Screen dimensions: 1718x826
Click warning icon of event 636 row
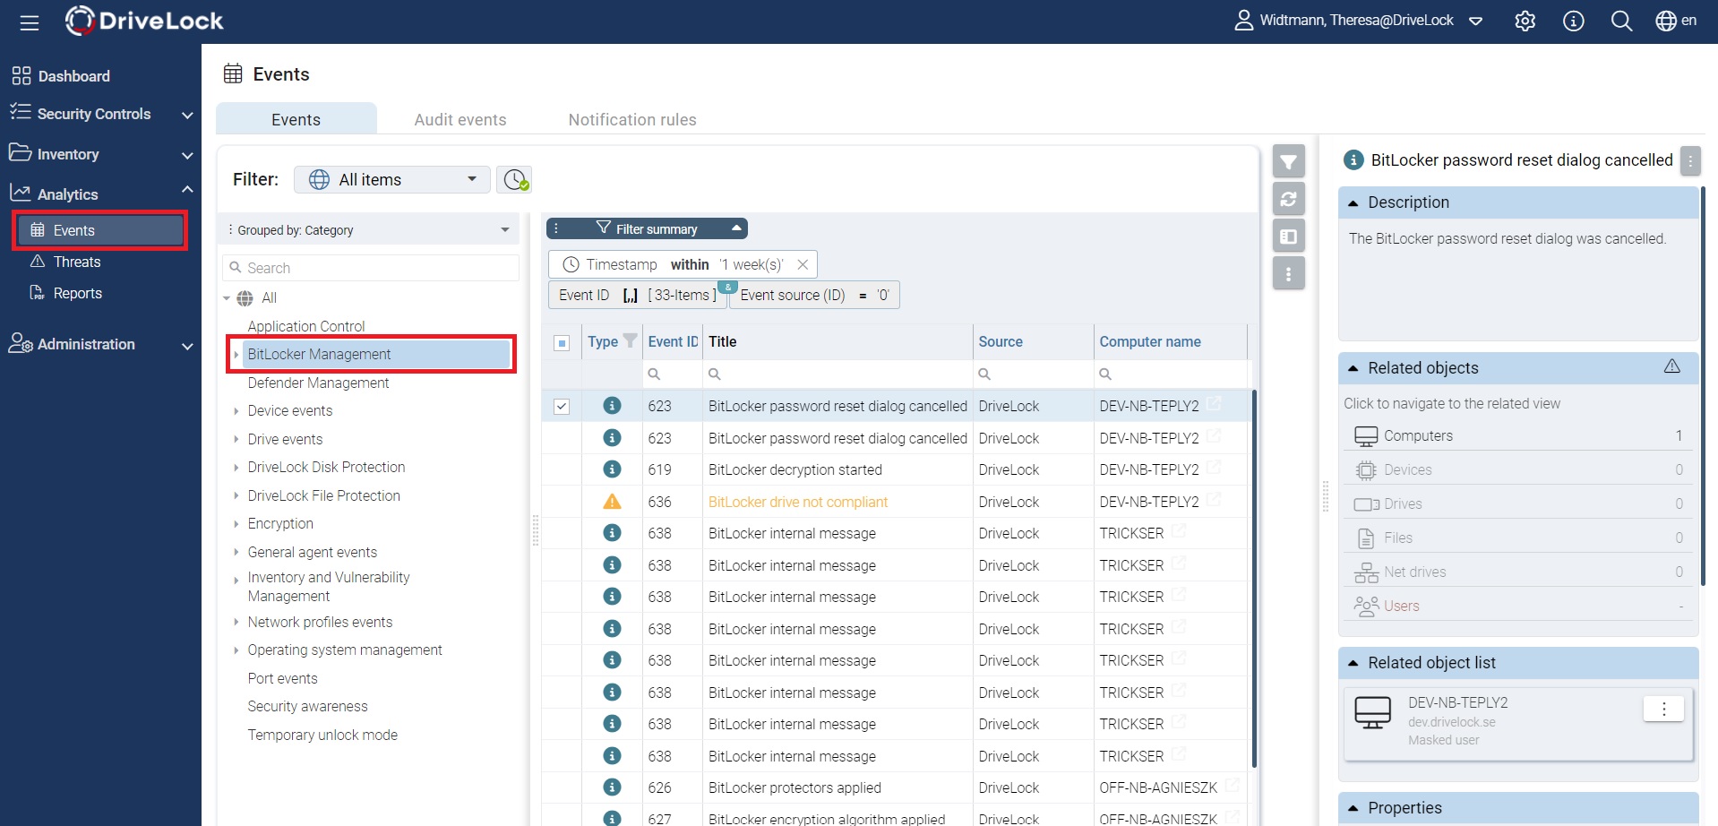click(612, 501)
